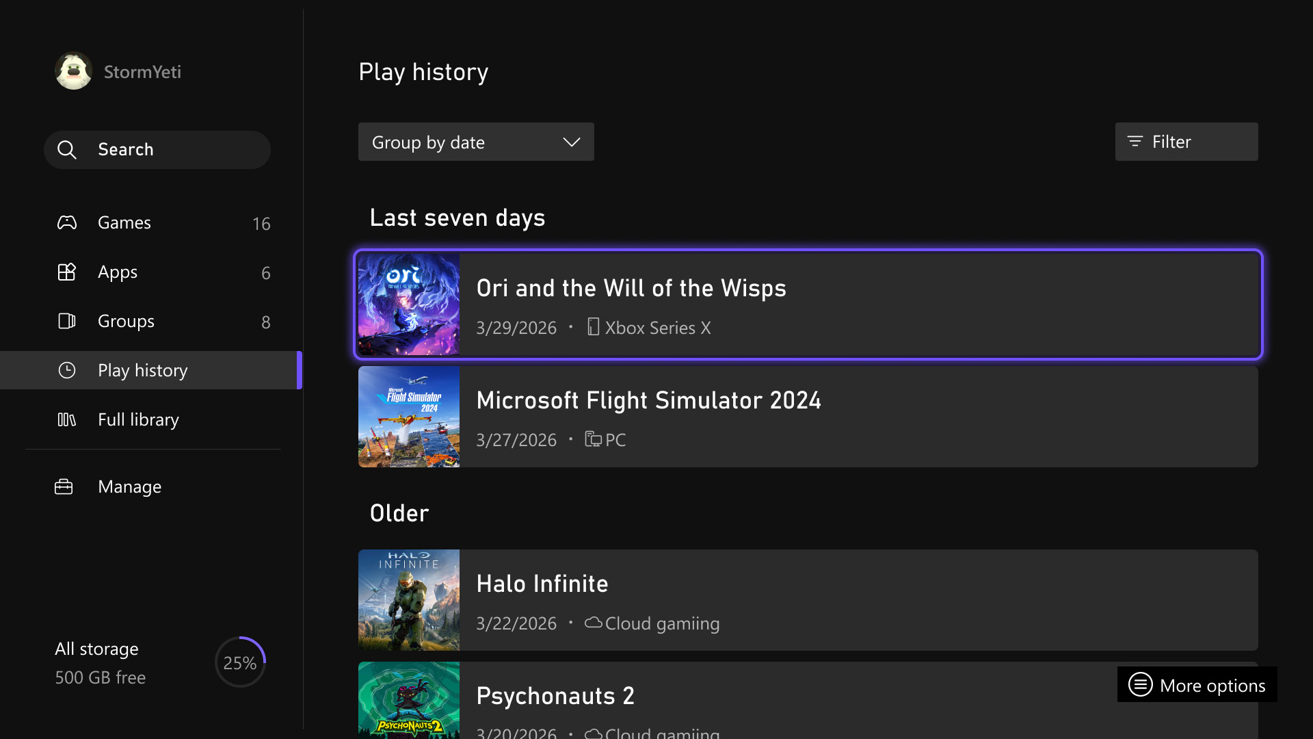Select Games in the sidebar menu
Image resolution: width=1313 pixels, height=739 pixels.
(124, 222)
